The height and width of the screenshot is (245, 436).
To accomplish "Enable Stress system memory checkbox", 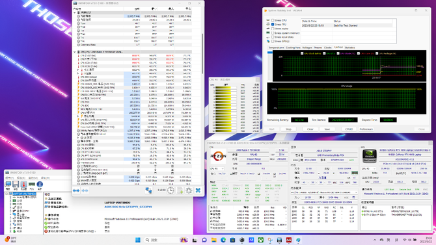I will [x=273, y=32].
